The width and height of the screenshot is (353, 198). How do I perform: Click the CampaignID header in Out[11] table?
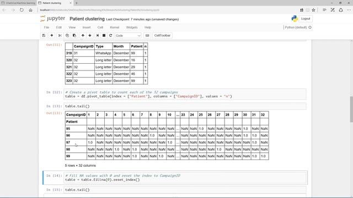click(x=83, y=46)
